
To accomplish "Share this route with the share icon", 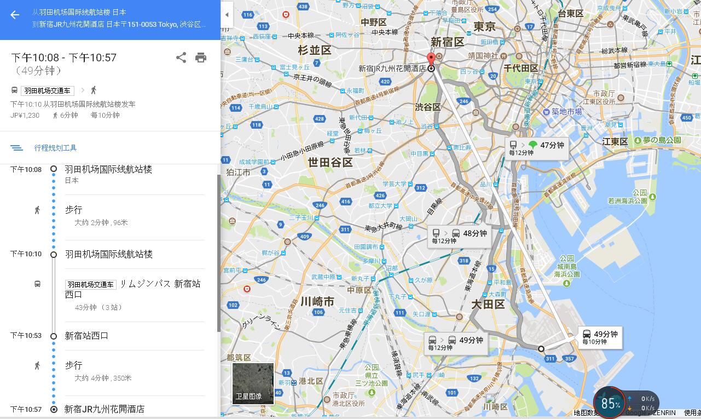I will click(x=181, y=58).
